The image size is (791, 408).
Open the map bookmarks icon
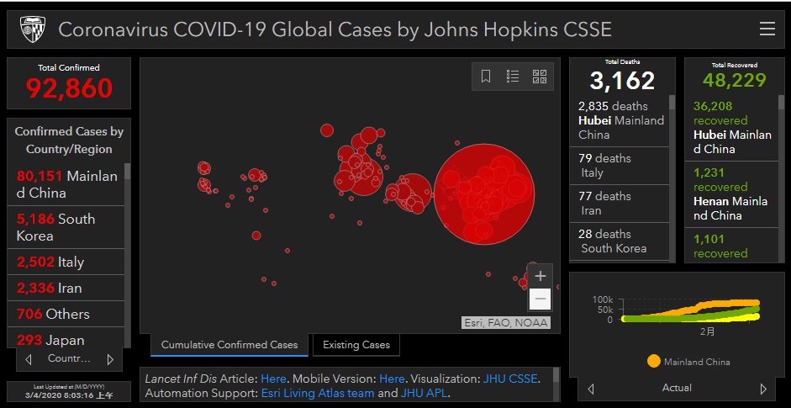[x=485, y=77]
